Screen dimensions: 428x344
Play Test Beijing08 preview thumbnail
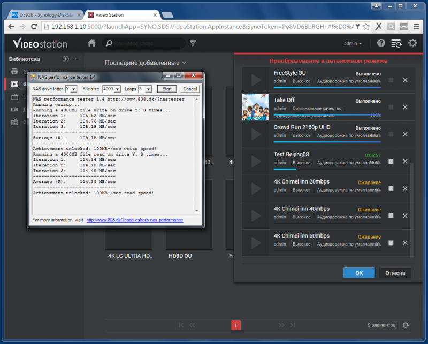point(256,162)
